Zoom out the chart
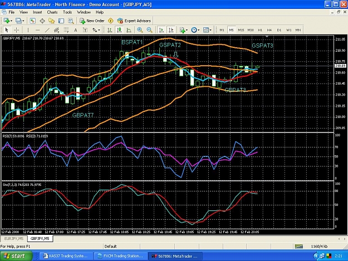The width and height of the screenshot is (348, 261). (x=150, y=29)
